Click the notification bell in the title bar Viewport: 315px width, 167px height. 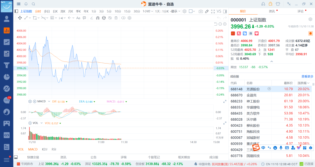(x=26, y=4)
